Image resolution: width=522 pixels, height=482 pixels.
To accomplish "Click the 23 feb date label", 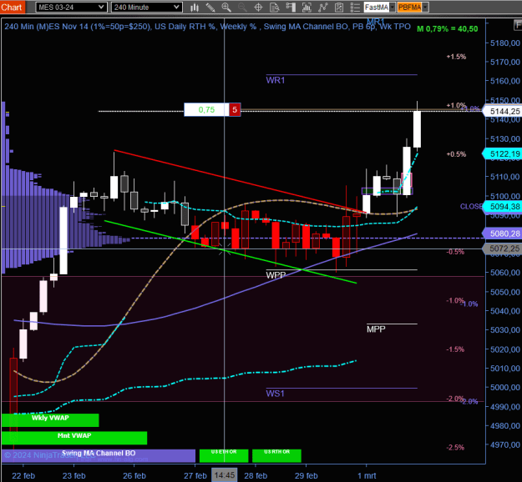I will pos(73,475).
